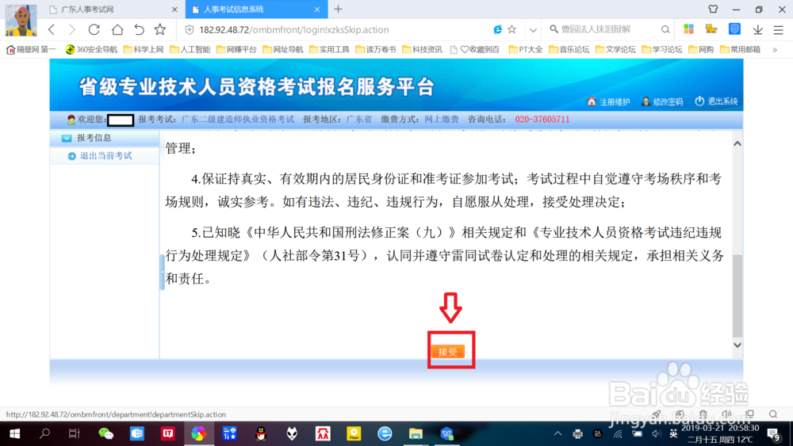Open Task View on taskbar
This screenshot has height=446, width=793.
(x=75, y=433)
